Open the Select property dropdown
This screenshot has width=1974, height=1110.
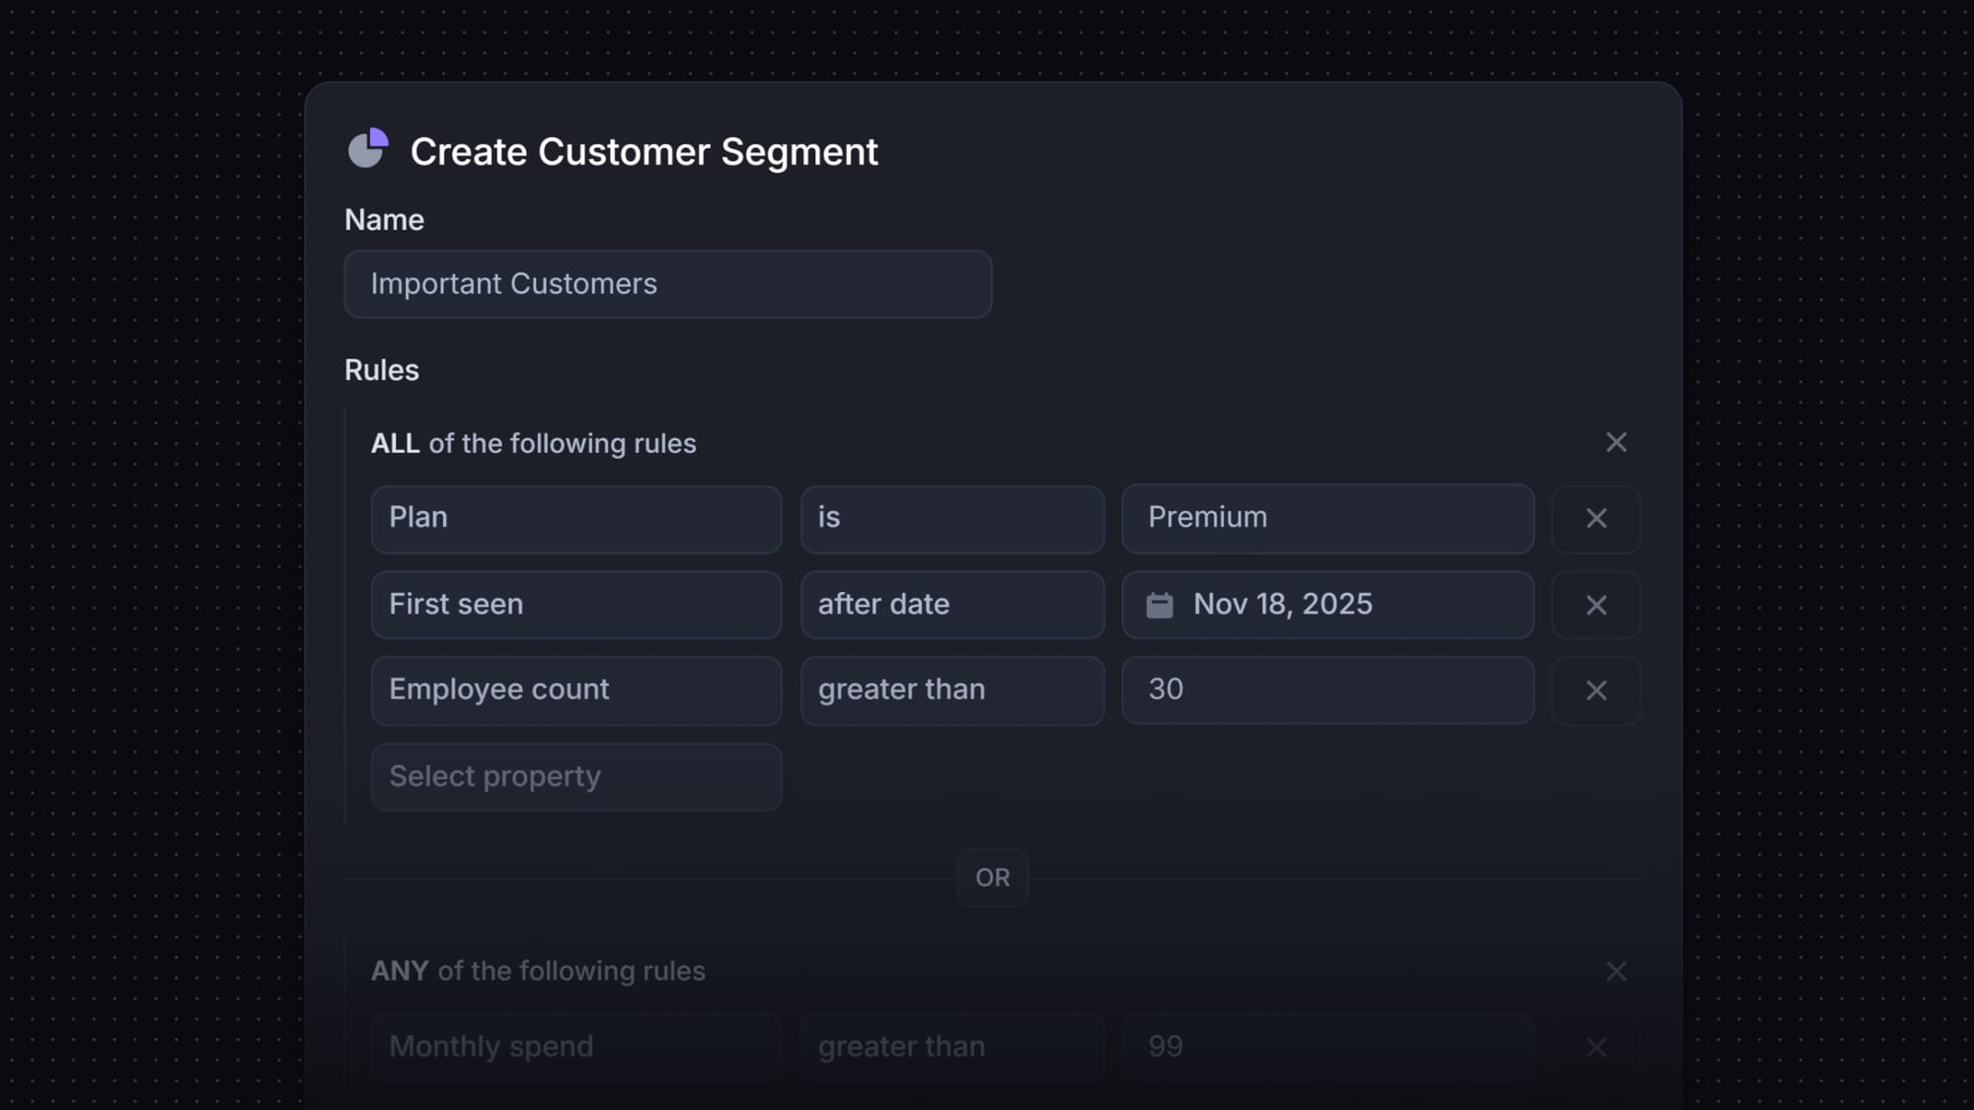point(575,777)
